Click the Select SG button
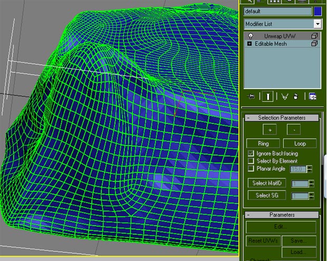327x261 pixels. pos(267,195)
